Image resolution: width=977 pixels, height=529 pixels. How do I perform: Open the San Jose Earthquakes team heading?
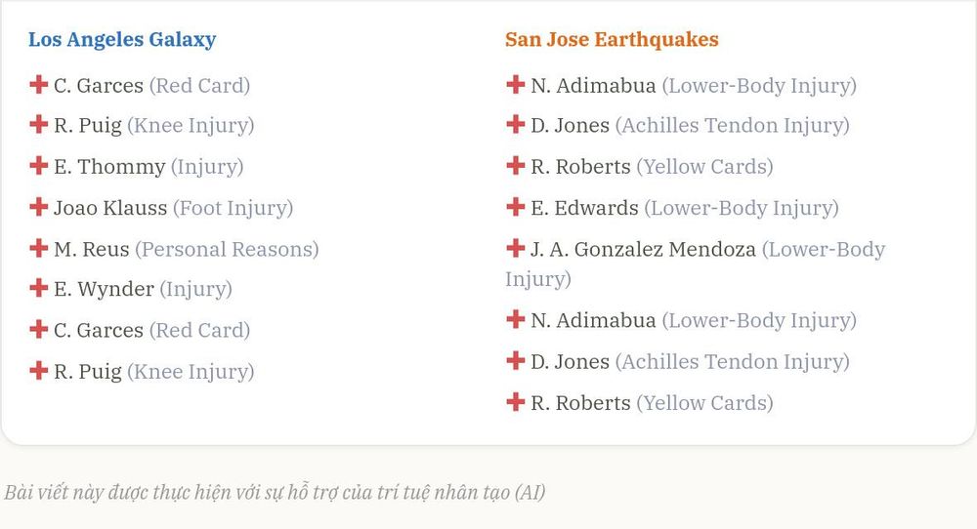click(612, 39)
